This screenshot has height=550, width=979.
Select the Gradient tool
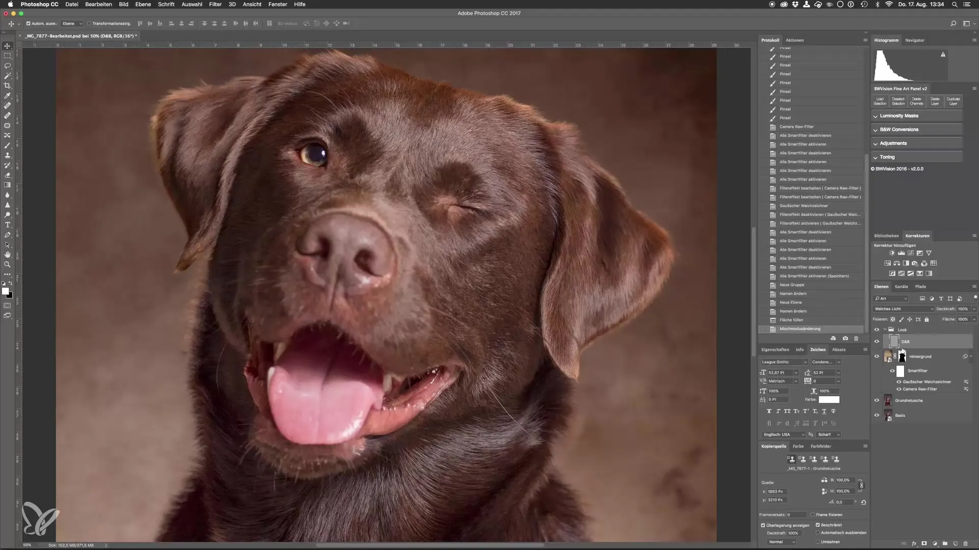click(x=7, y=185)
